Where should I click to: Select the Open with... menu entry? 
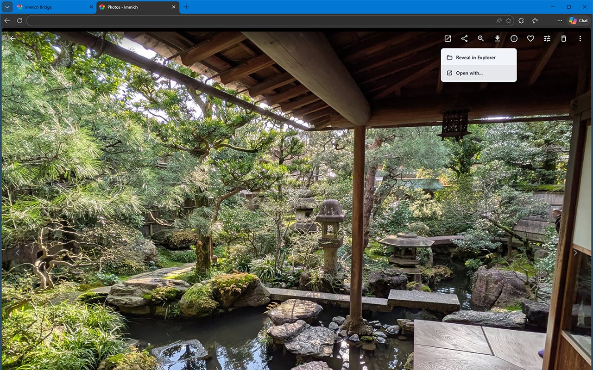click(x=479, y=73)
